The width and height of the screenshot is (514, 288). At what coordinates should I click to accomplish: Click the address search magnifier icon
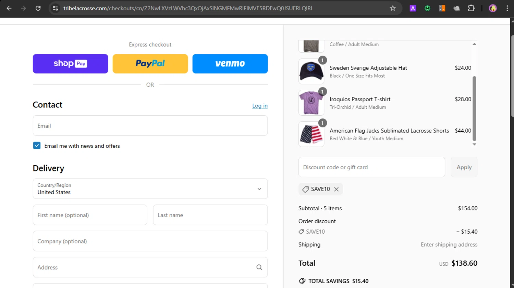(259, 267)
